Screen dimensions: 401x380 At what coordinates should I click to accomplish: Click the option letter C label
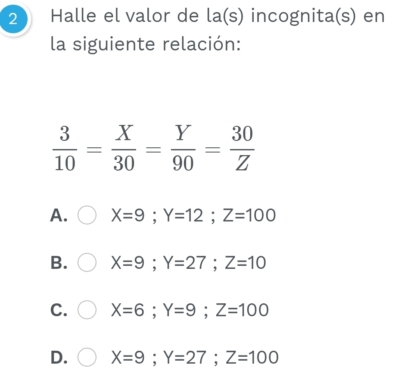click(x=59, y=311)
